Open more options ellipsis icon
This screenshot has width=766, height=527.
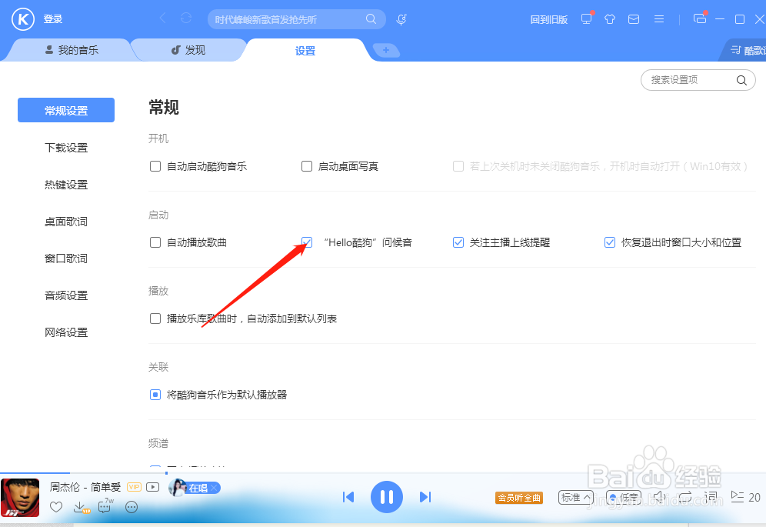132,507
